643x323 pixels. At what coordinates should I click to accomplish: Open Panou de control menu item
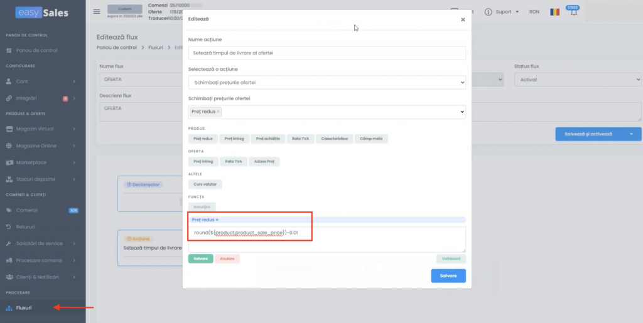click(36, 50)
